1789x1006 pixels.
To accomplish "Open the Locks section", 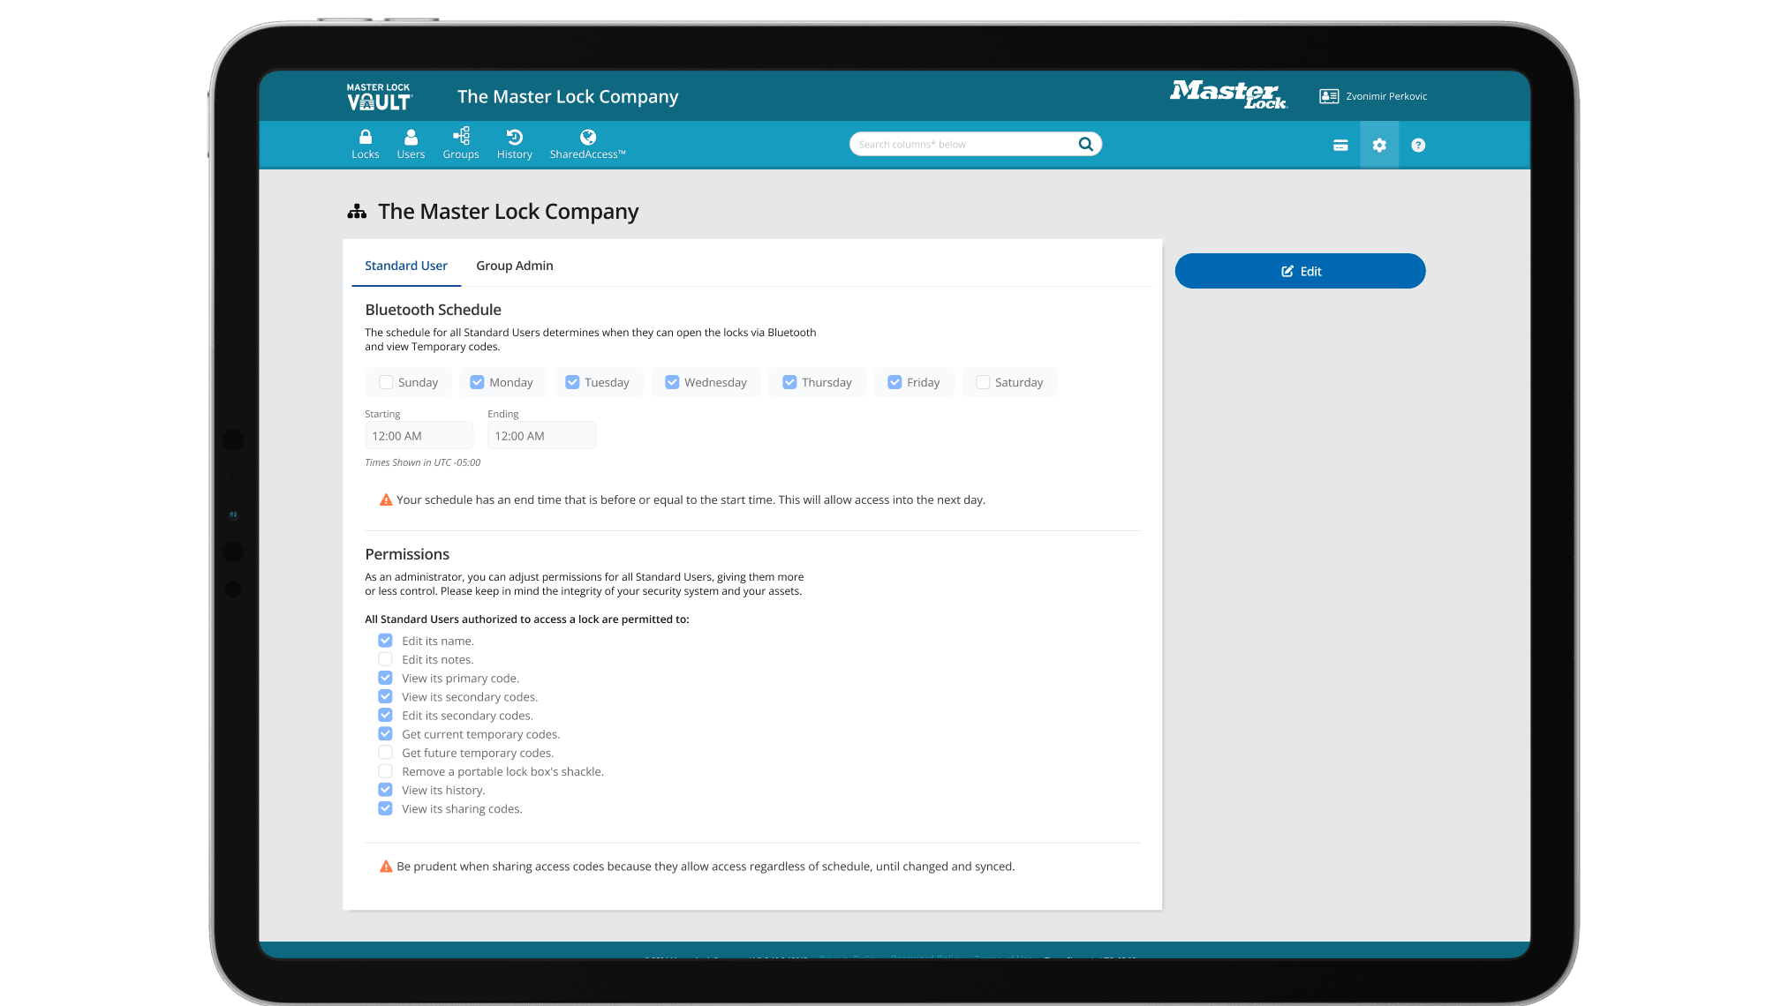I will click(x=365, y=144).
